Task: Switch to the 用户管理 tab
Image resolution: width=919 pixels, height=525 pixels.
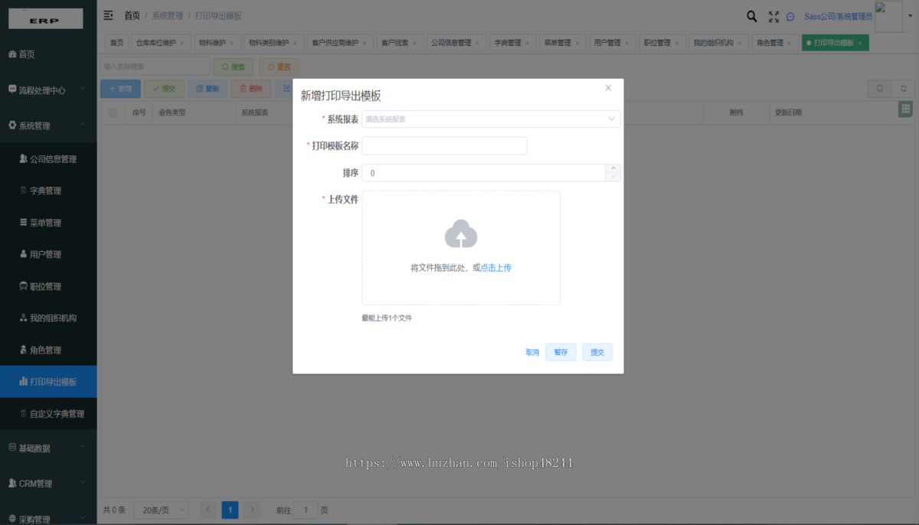Action: 612,43
